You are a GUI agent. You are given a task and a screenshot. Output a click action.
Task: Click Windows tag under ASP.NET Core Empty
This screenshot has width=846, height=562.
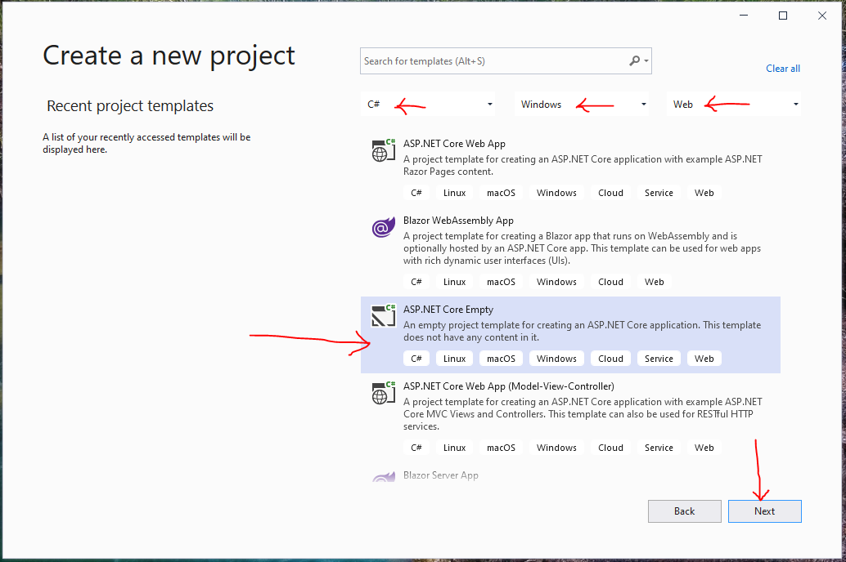(557, 359)
